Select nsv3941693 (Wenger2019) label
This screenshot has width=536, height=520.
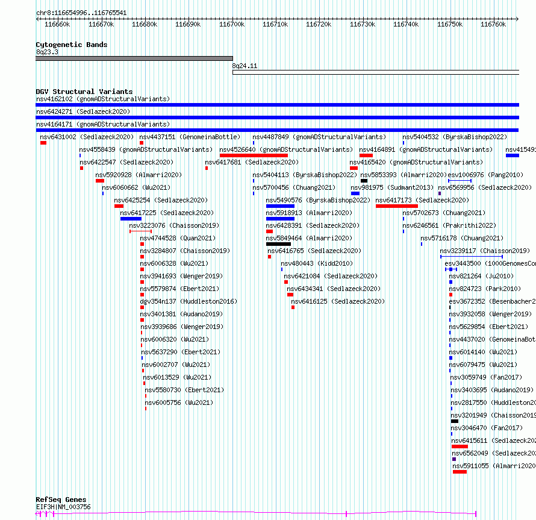click(x=181, y=276)
